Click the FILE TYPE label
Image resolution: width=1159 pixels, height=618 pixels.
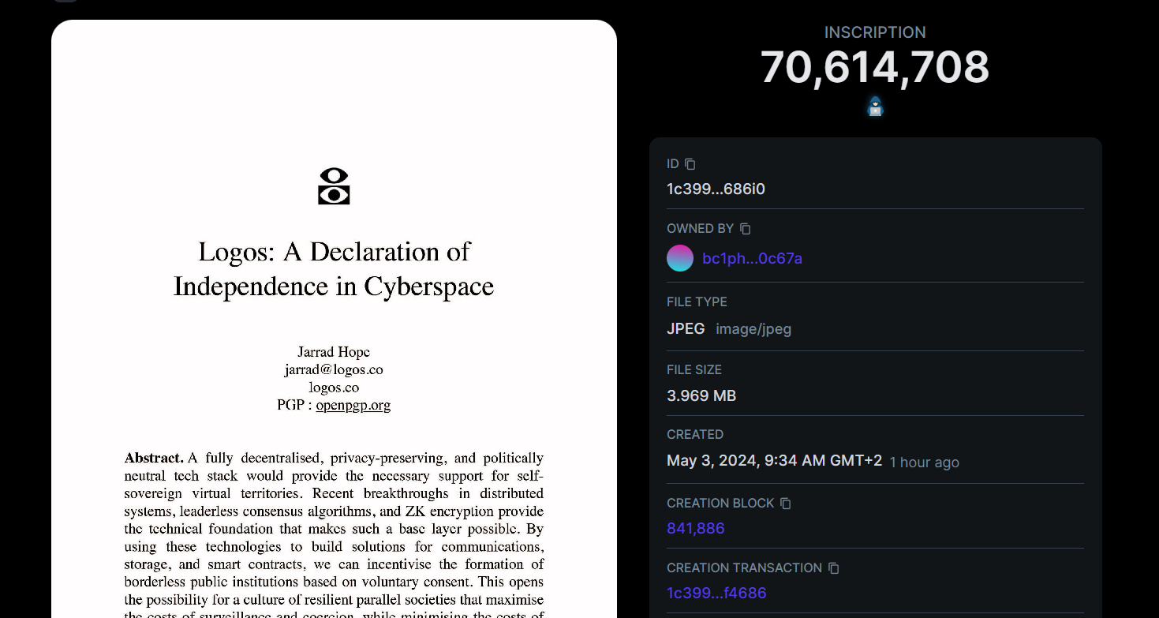(697, 302)
